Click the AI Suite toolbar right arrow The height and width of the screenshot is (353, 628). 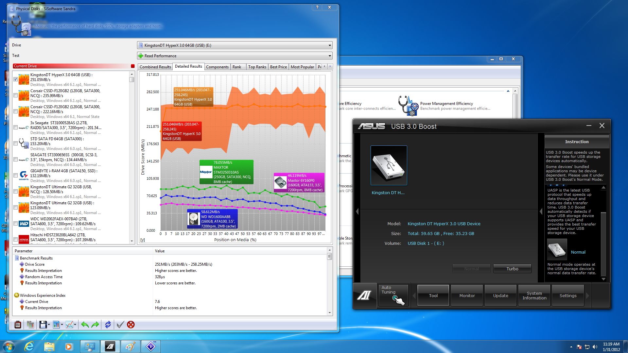587,295
